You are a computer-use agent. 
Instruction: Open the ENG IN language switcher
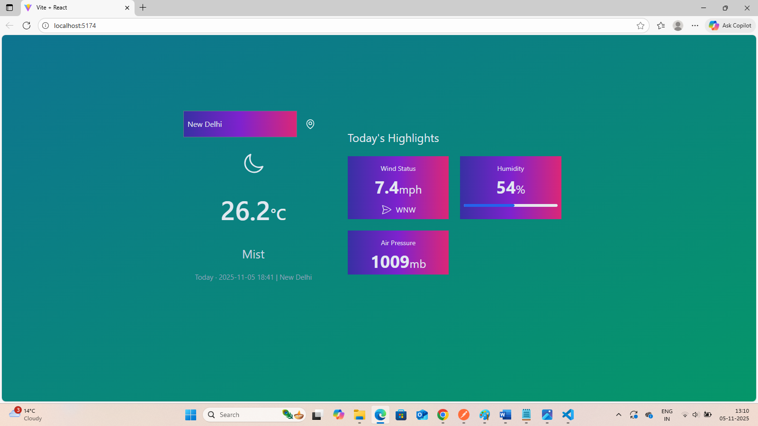click(x=667, y=415)
